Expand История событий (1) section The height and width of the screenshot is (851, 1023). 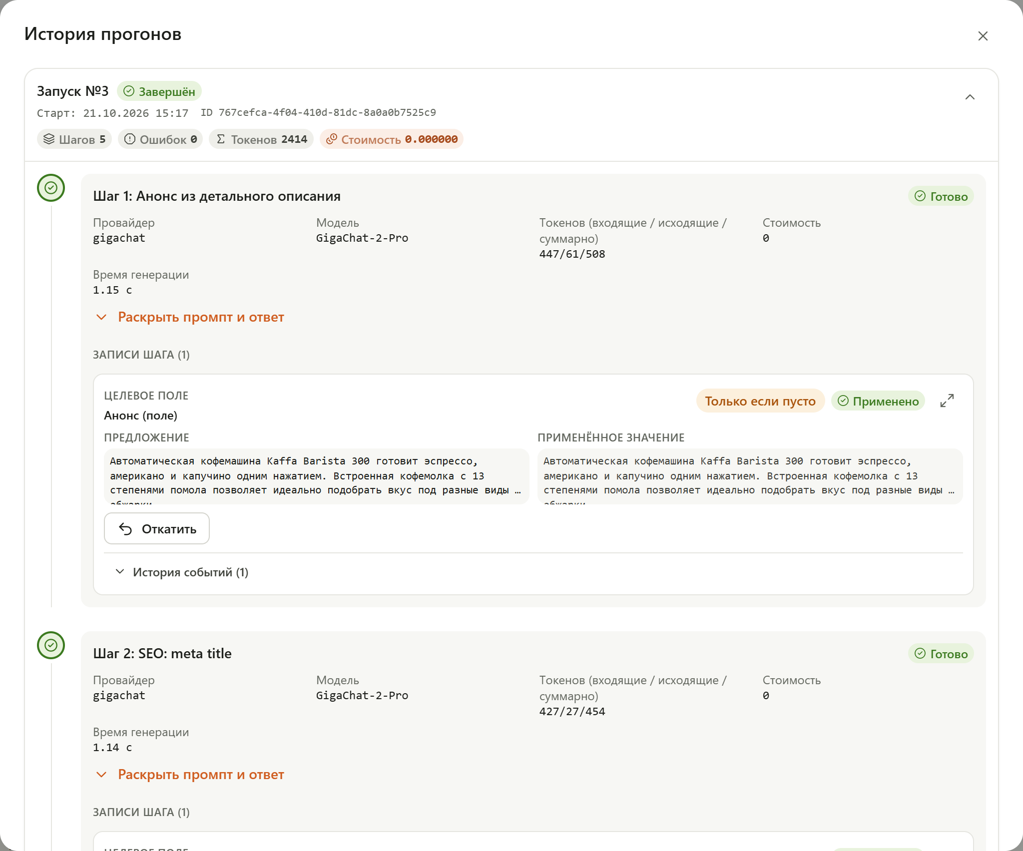coord(182,572)
